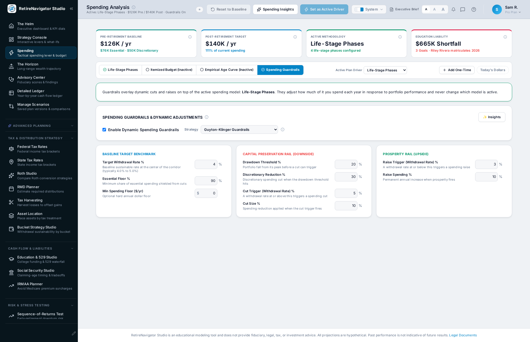530x342 pixels.
Task: Open info icon on Pre-Retirement Baseline card
Action: tap(190, 37)
